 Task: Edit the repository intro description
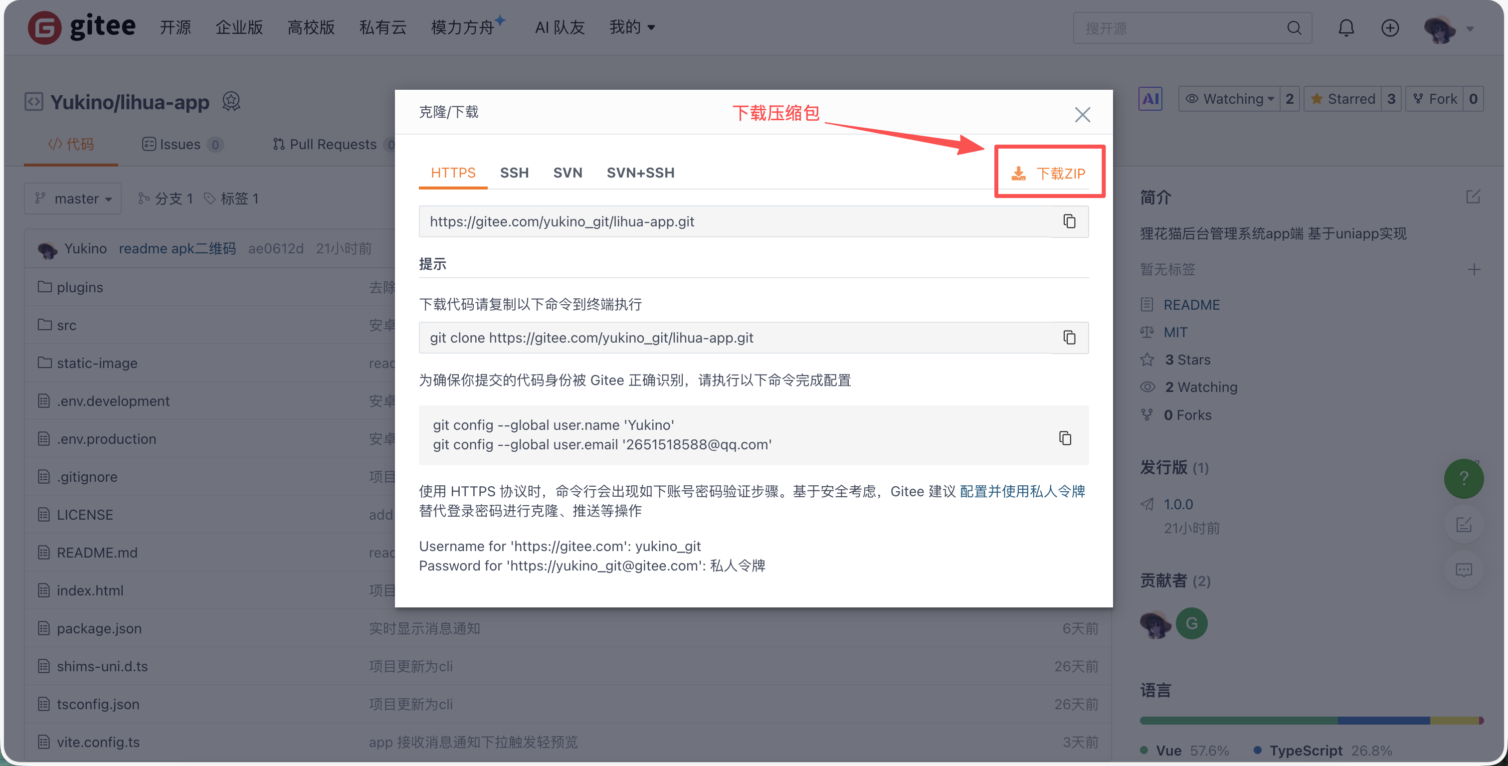click(x=1473, y=197)
